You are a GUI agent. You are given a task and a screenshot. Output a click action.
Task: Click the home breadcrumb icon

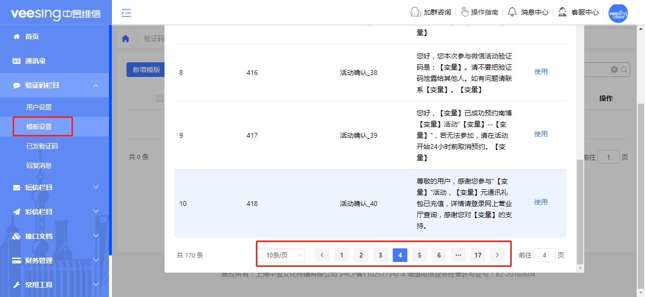coord(125,39)
